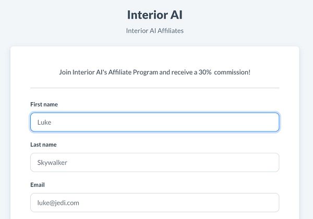
Task: Click the "Skywalker" placeholder text
Action: coord(52,163)
